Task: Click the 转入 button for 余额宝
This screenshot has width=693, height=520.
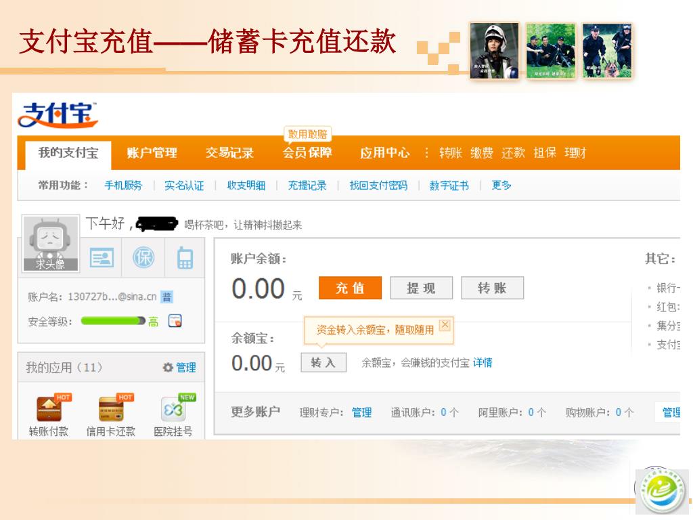Action: pyautogui.click(x=323, y=363)
